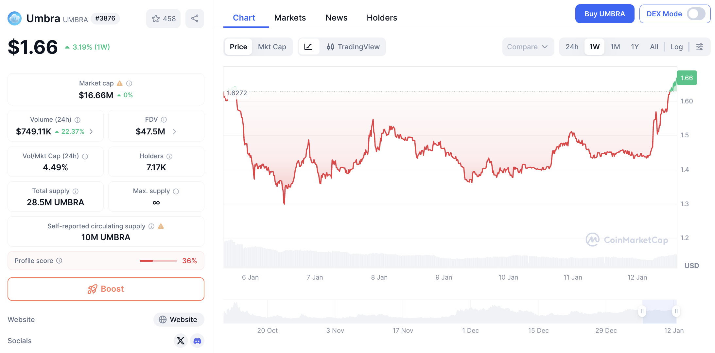
Task: Select the line chart icon
Action: [308, 47]
